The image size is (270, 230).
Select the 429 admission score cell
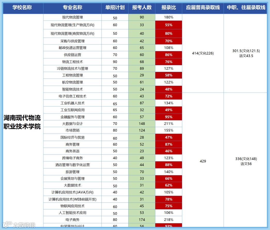pos(203,161)
